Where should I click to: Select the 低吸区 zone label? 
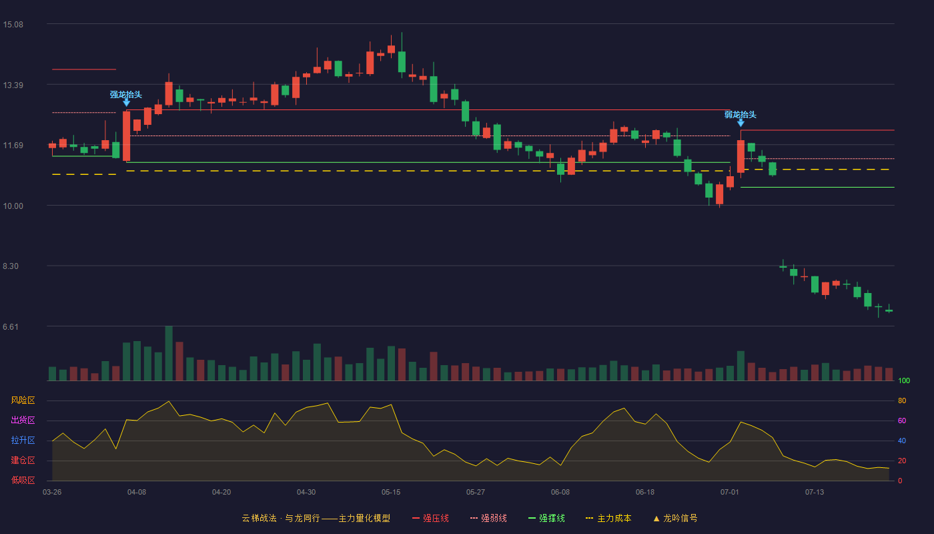(x=23, y=480)
